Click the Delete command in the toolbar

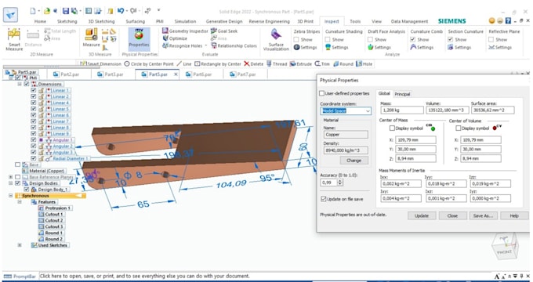[254, 64]
